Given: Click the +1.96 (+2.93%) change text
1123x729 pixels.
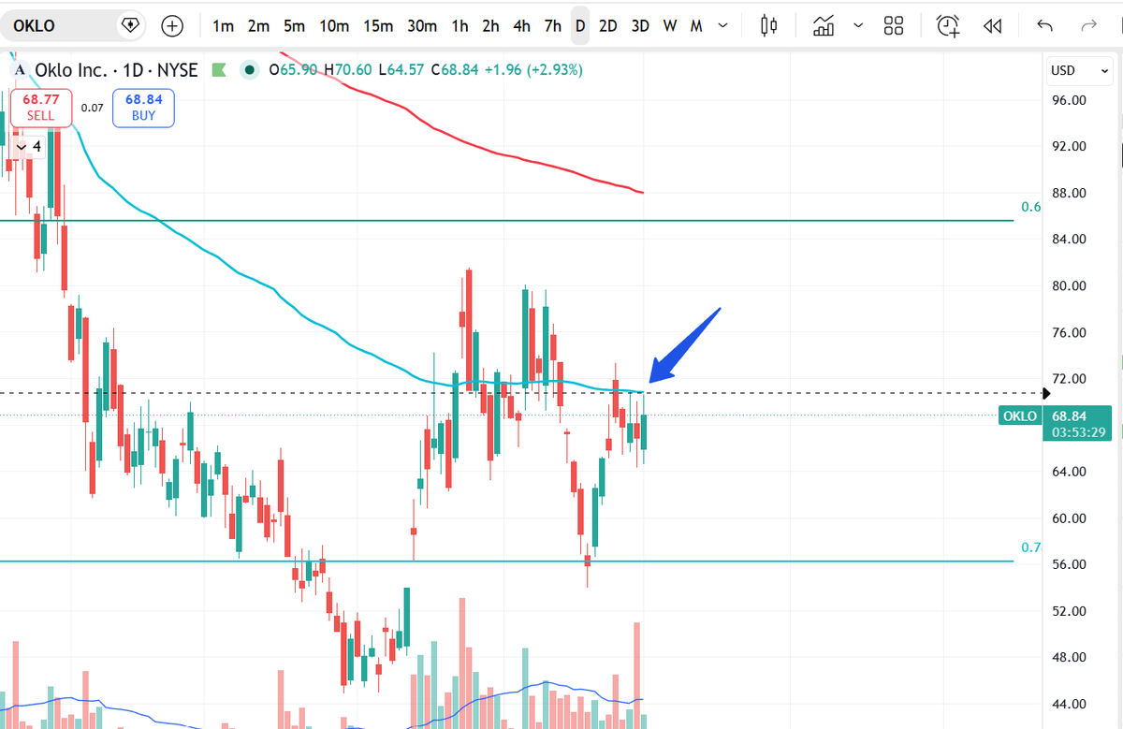Looking at the screenshot, I should tap(534, 69).
